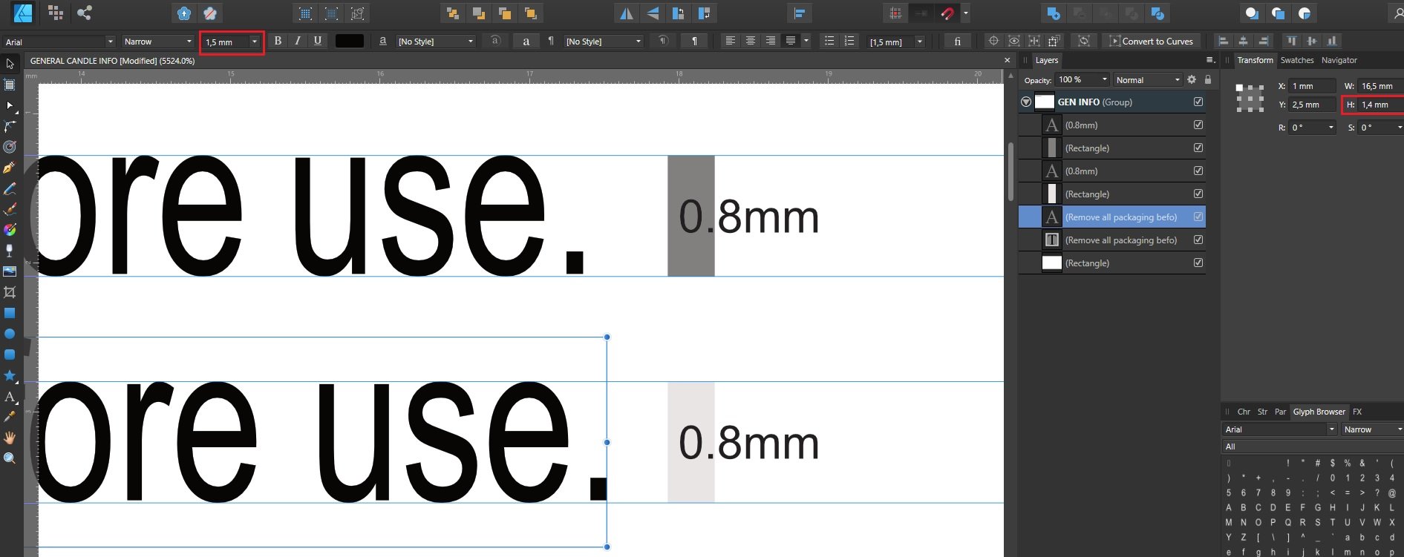Click the numbered list button
1404x557 pixels.
[x=849, y=41]
